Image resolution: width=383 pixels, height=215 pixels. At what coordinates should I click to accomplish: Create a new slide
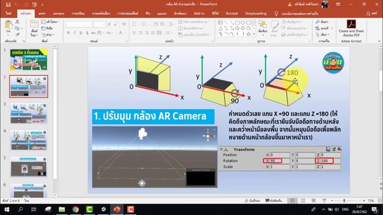point(34,28)
